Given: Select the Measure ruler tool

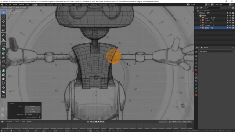Looking at the screenshot, I should pyautogui.click(x=3, y=39).
